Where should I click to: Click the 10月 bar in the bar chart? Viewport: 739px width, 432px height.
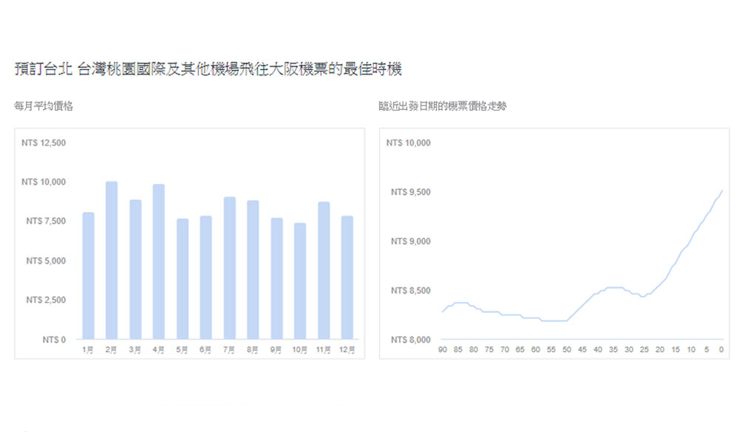pos(300,281)
